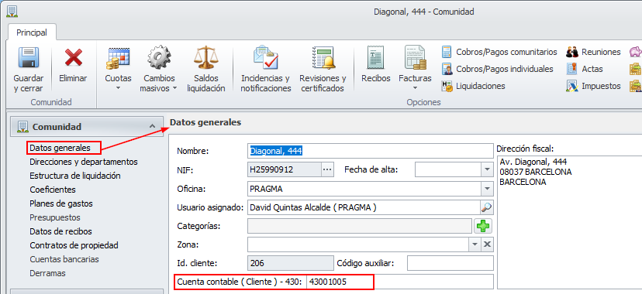Open Coeficientes section
The image size is (642, 294).
pyautogui.click(x=53, y=190)
